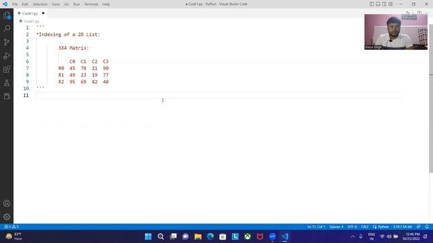This screenshot has height=243, width=433.
Task: Open the Run menu
Action: point(76,4)
